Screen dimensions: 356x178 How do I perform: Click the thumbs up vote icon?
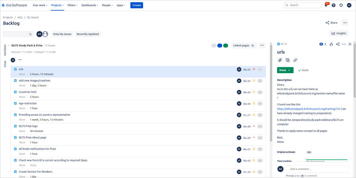pos(331,44)
